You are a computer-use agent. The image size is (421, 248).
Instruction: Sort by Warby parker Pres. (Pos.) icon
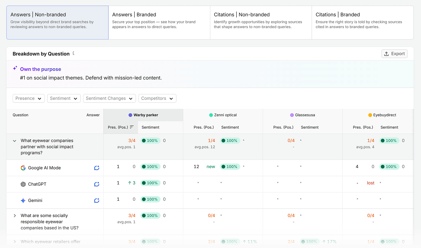tap(132, 127)
